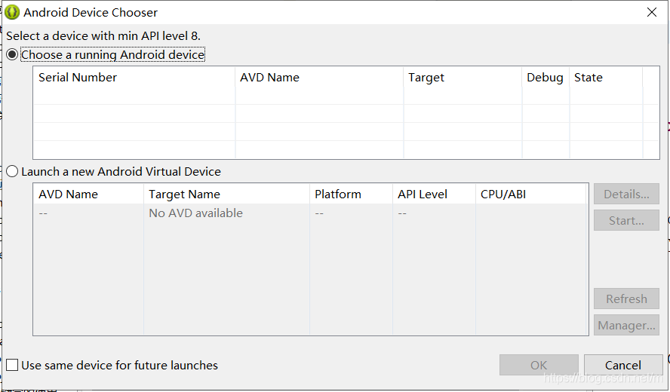
Task: Close the Android Device Chooser window
Action: click(652, 12)
